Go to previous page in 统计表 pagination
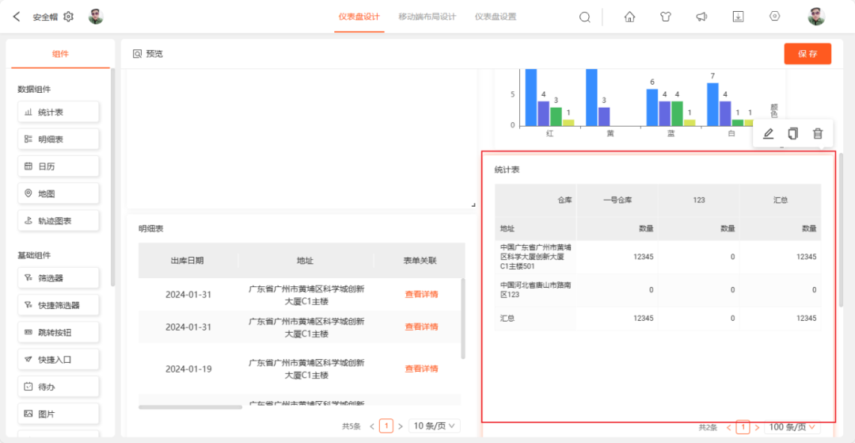This screenshot has height=443, width=855. (728, 427)
